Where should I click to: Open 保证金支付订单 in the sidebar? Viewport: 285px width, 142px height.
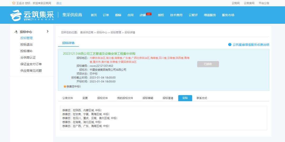(31, 64)
